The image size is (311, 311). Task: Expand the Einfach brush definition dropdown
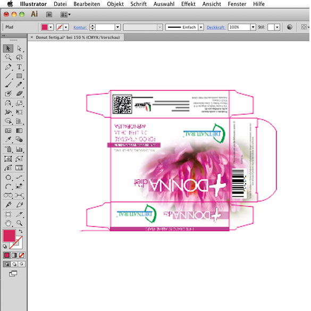tap(201, 27)
